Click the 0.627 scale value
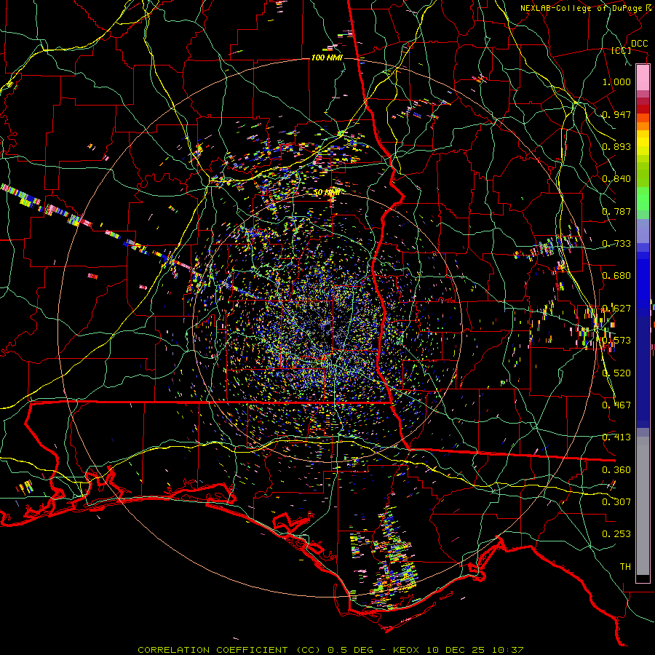 [x=616, y=309]
